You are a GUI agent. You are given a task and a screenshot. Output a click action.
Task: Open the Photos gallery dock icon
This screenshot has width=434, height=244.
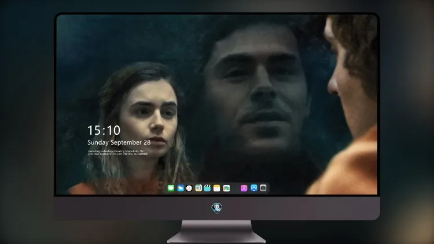coord(226,188)
